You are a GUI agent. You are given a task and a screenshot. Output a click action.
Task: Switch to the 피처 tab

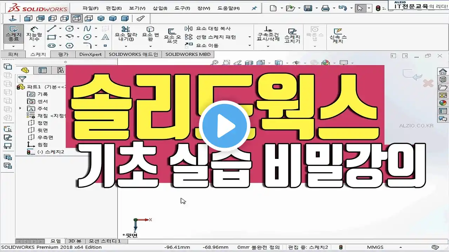click(13, 54)
